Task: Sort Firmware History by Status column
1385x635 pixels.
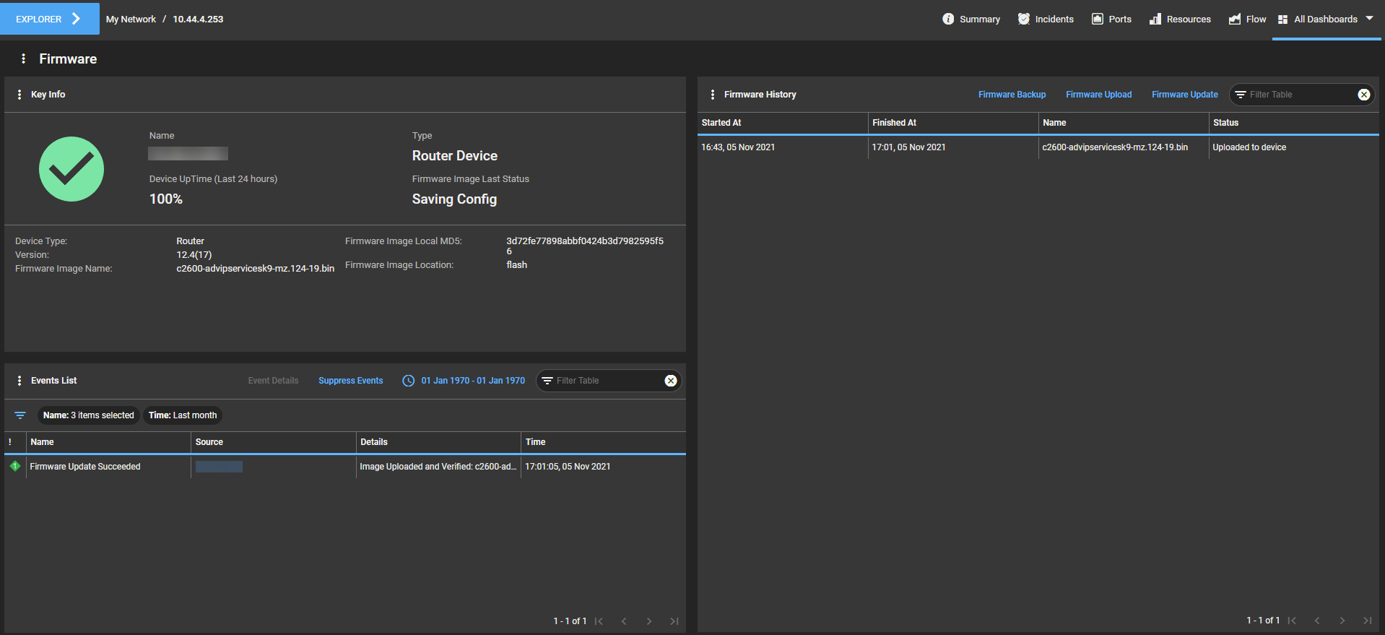Action: [x=1294, y=123]
